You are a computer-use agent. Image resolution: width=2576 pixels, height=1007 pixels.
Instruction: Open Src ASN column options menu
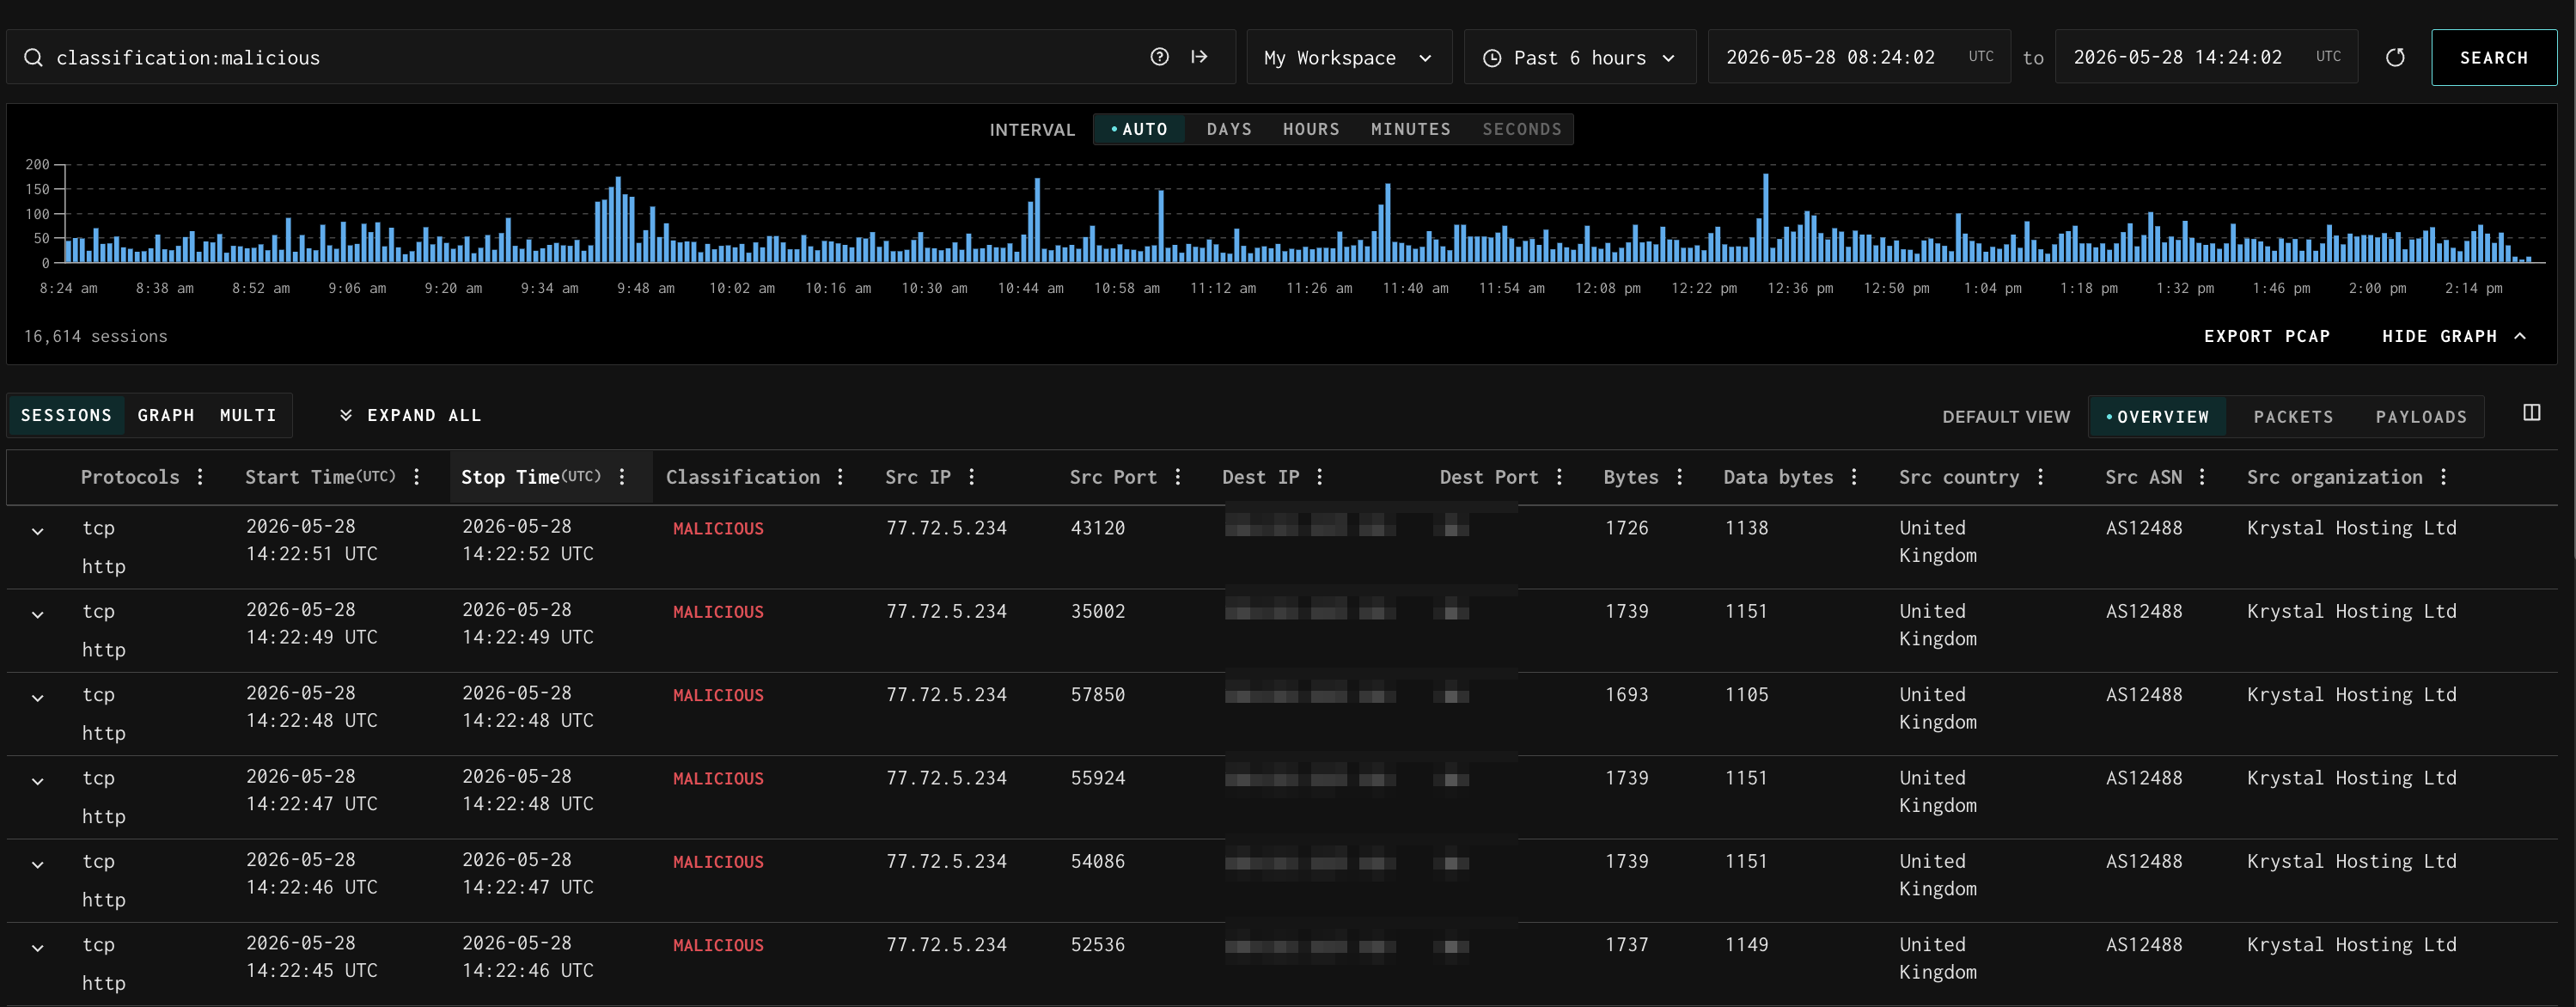click(x=2201, y=477)
